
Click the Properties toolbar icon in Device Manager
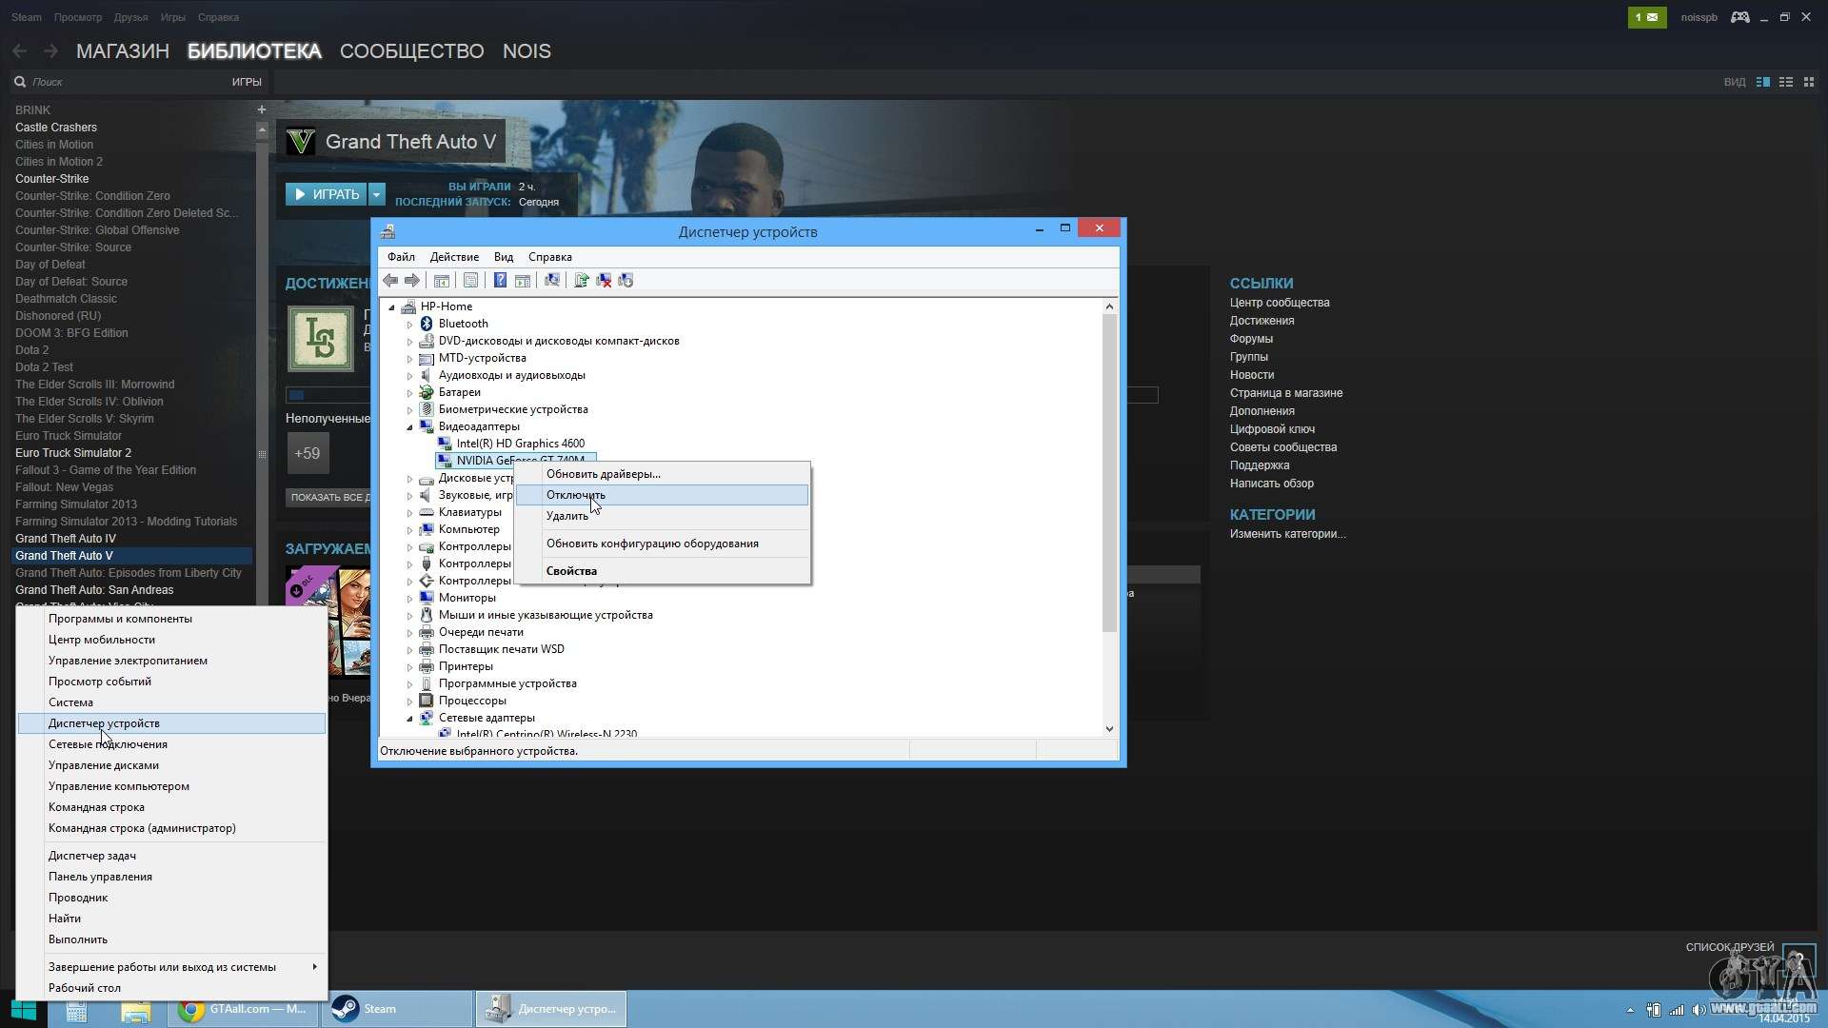click(x=470, y=281)
